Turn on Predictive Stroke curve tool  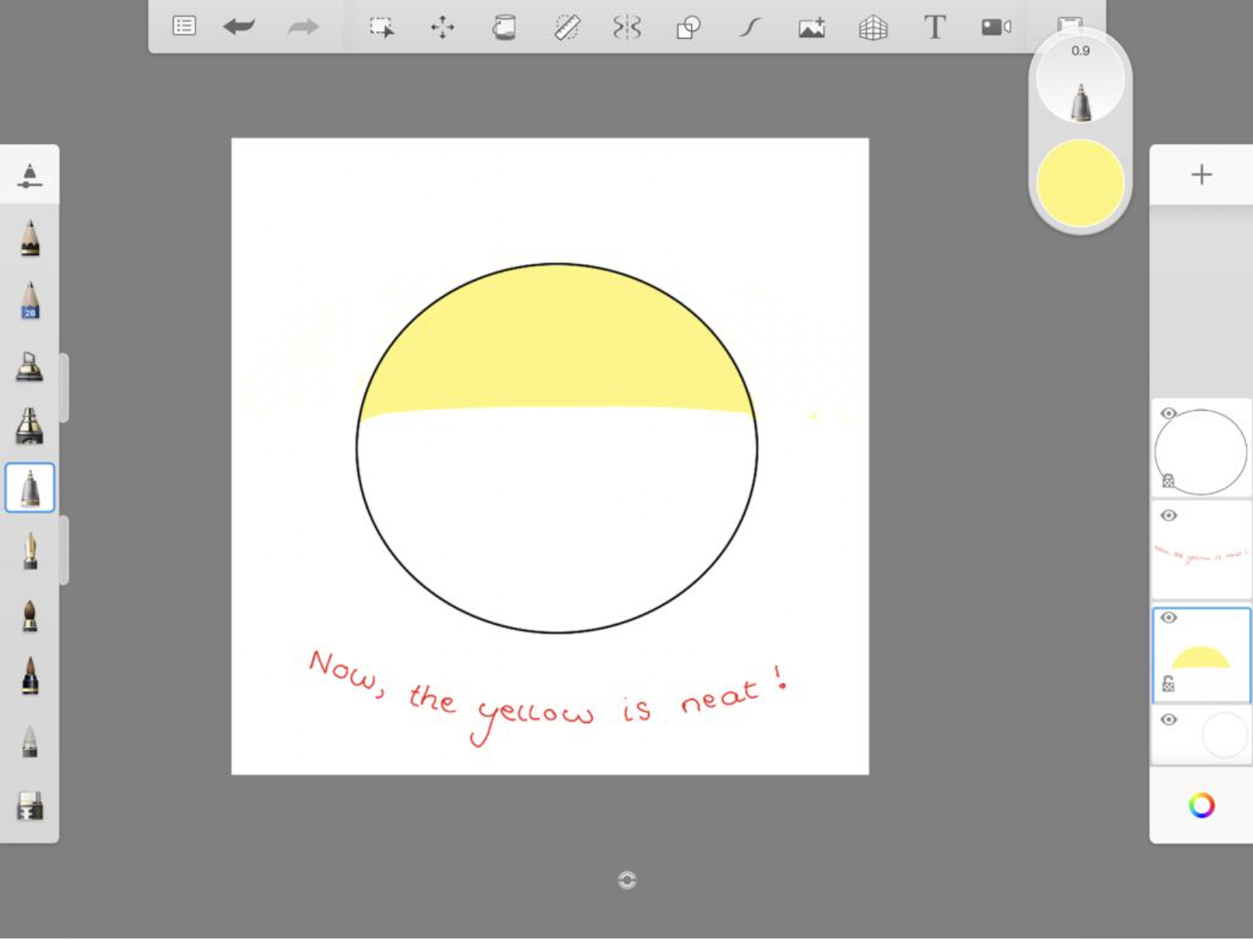tap(749, 28)
